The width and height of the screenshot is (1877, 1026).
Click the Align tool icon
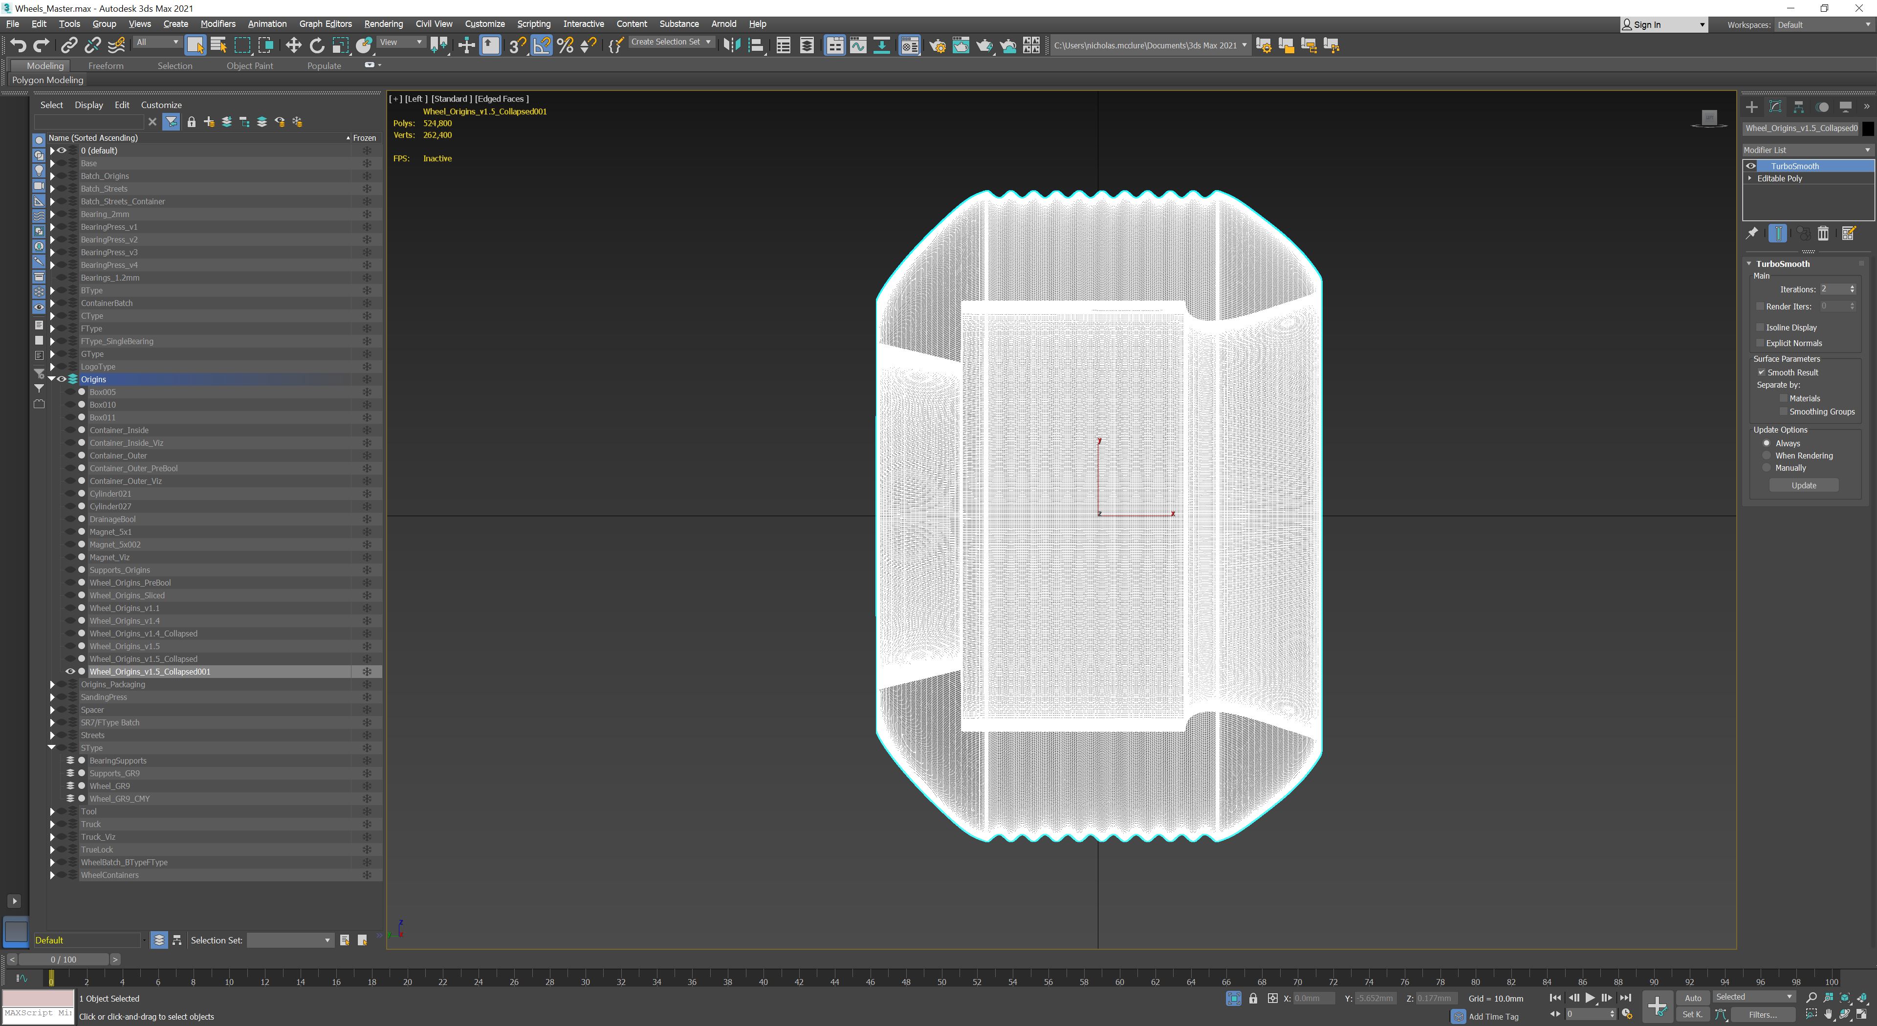point(756,45)
